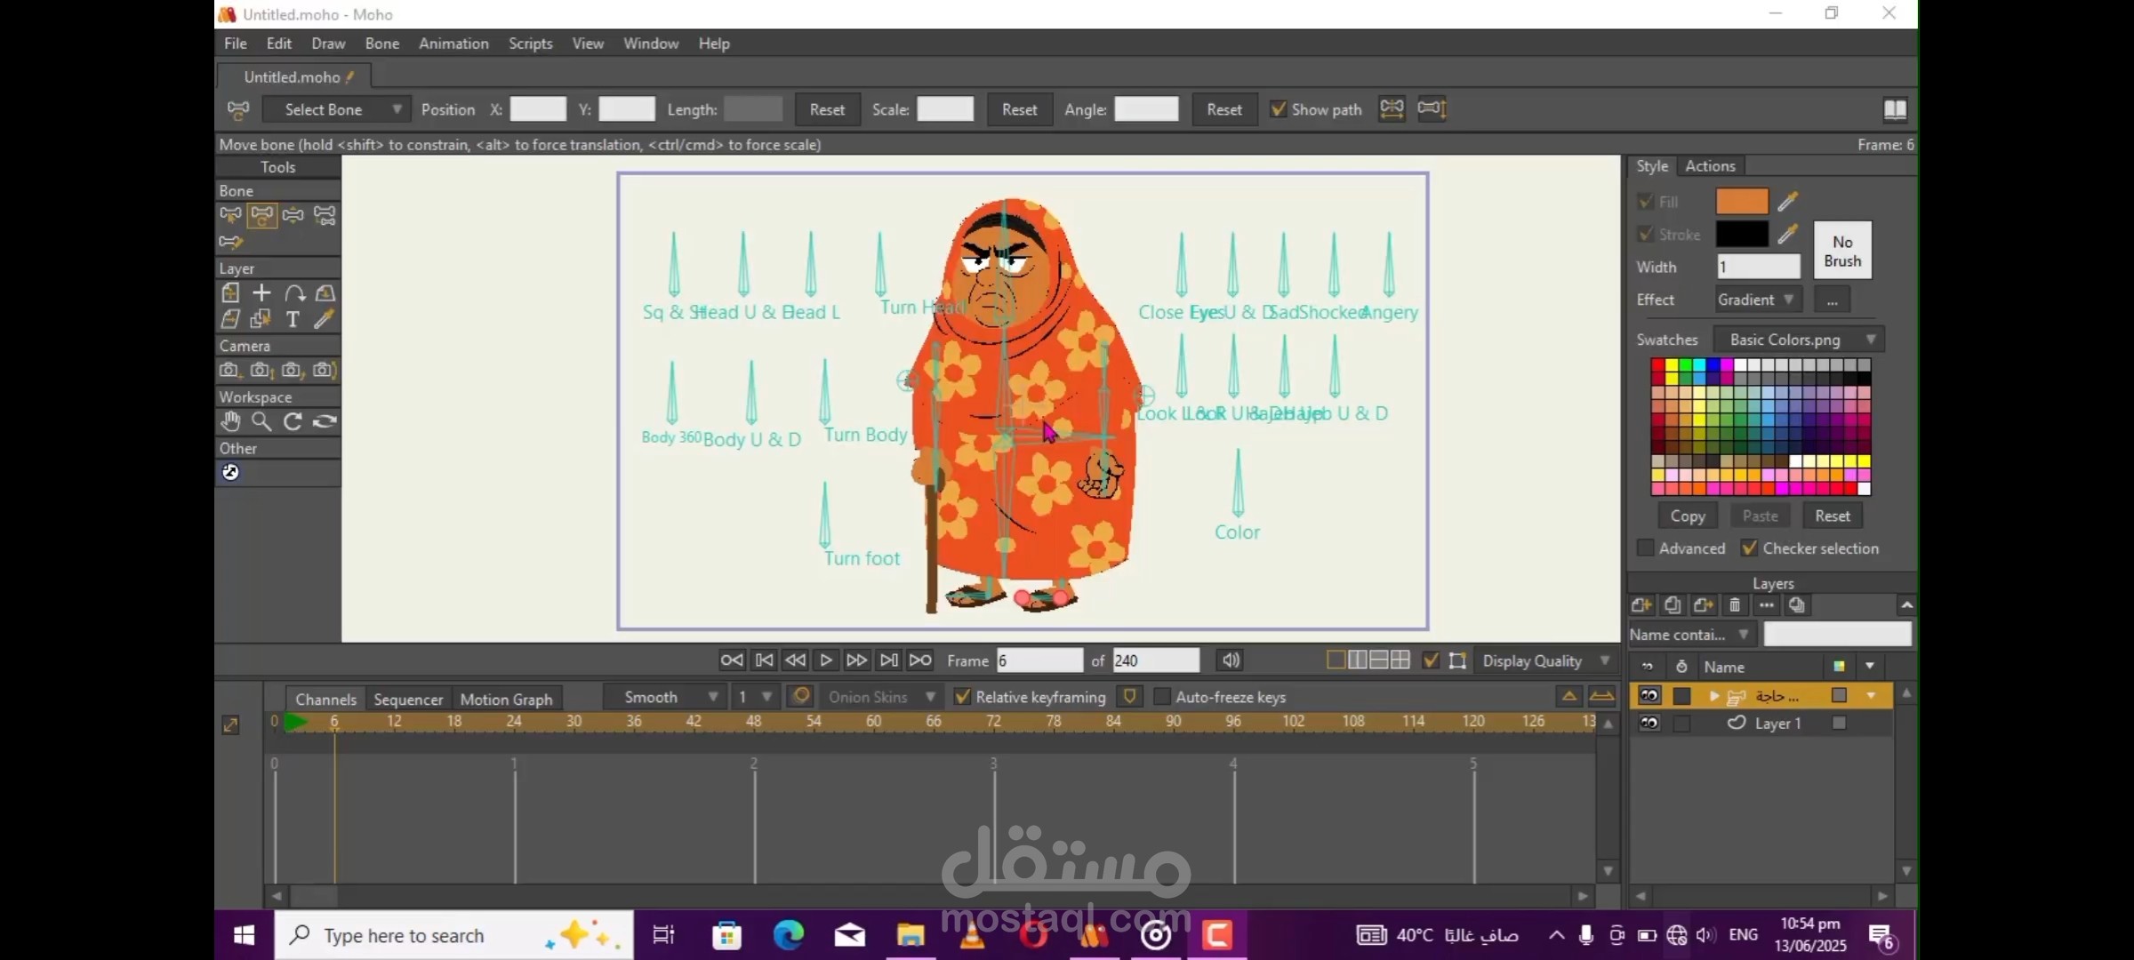Screen dimensions: 2134x960
Task: Select the Pan/Tilt Camera tool
Action: click(325, 370)
